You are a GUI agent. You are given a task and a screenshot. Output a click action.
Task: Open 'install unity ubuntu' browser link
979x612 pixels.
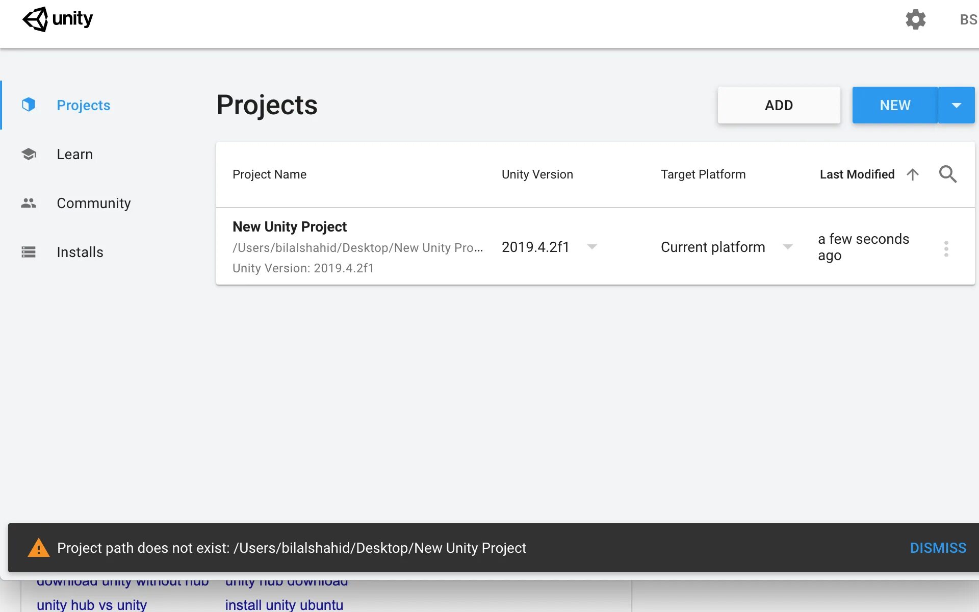(284, 605)
